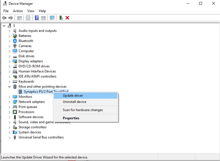Expand Universal Serial Bus controllers

(10, 137)
